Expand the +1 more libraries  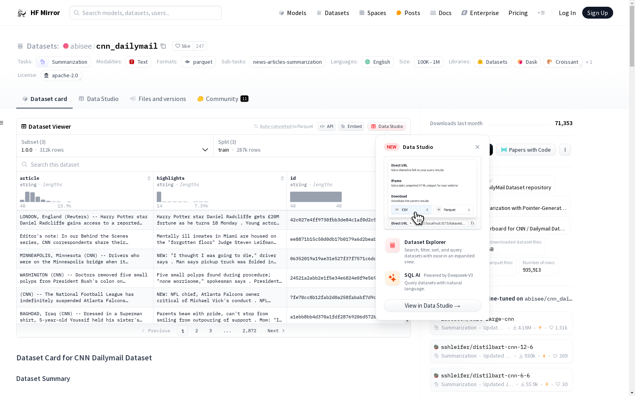point(589,62)
